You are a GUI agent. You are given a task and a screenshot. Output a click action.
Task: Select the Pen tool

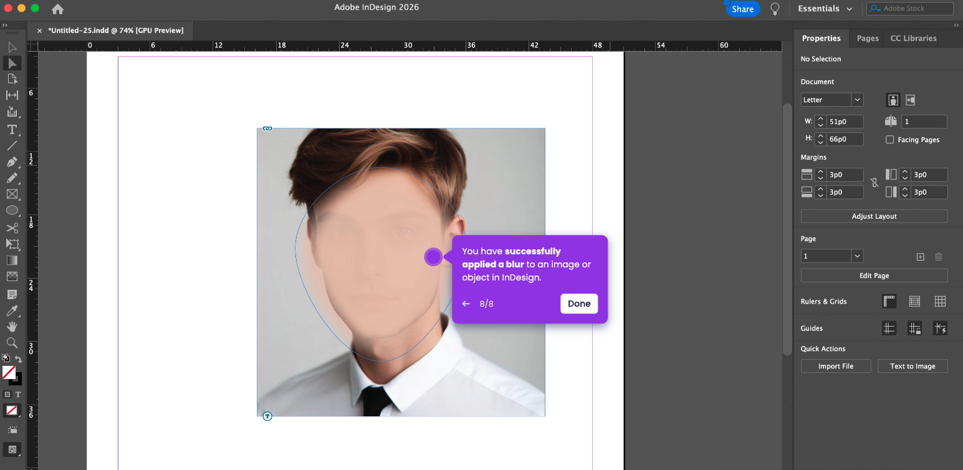(11, 162)
